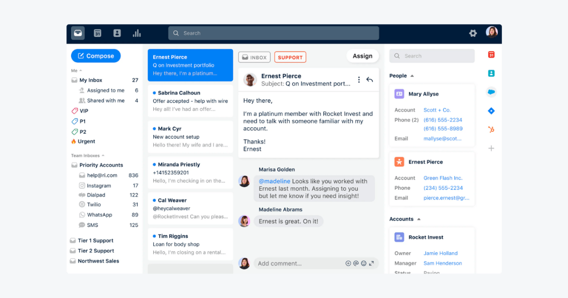Switch to the SUPPORT tab
The image size is (568, 298).
[290, 57]
